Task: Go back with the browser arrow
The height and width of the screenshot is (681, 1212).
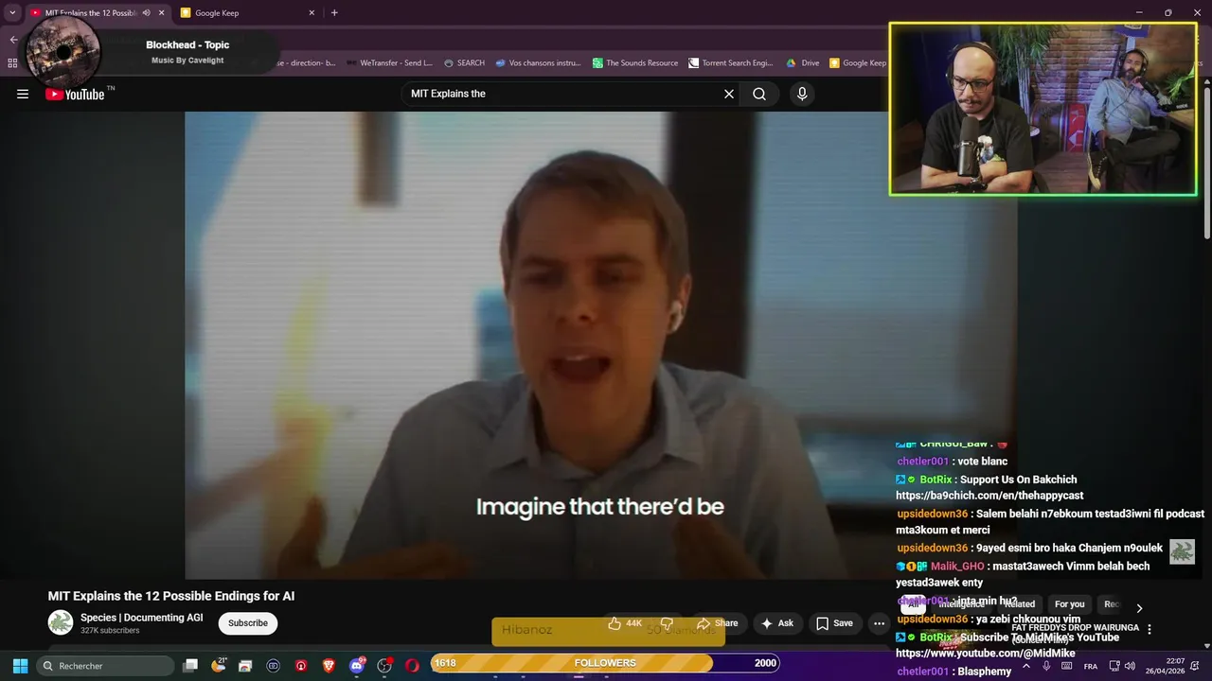Action: point(13,40)
